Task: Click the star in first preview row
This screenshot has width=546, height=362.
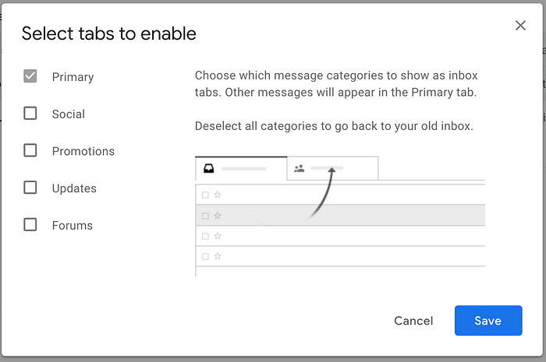Action: [218, 195]
